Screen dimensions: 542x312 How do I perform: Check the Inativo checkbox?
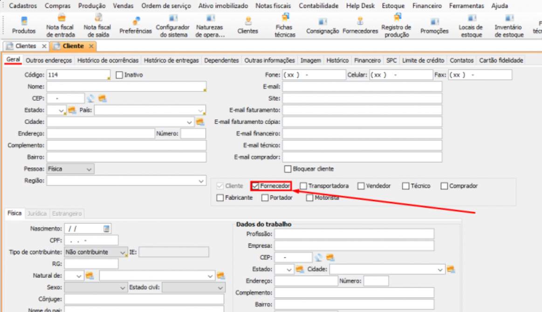119,75
